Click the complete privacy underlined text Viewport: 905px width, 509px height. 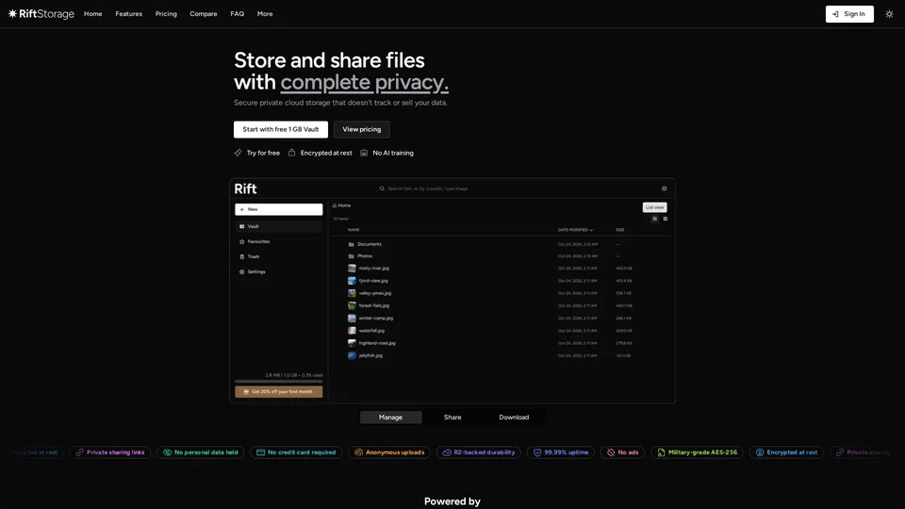click(x=364, y=83)
